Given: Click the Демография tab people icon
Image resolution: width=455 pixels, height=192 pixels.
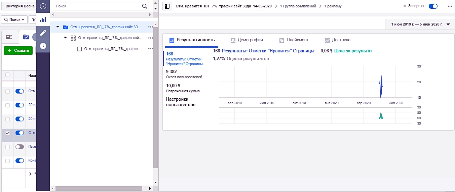Looking at the screenshot, I should coord(233,40).
